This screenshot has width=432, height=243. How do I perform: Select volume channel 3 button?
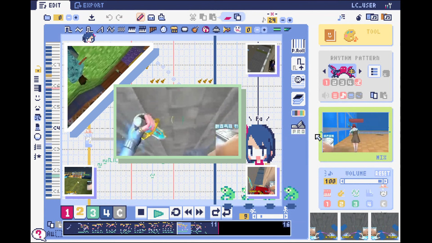[x=355, y=204]
